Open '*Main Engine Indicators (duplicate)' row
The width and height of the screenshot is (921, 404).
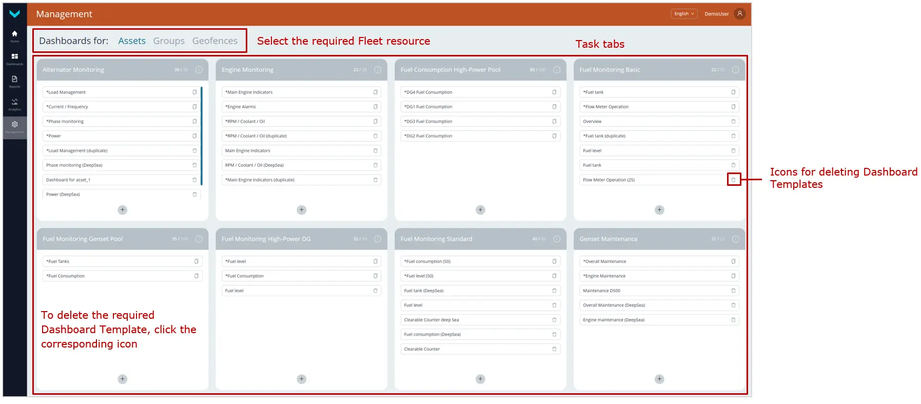point(302,180)
